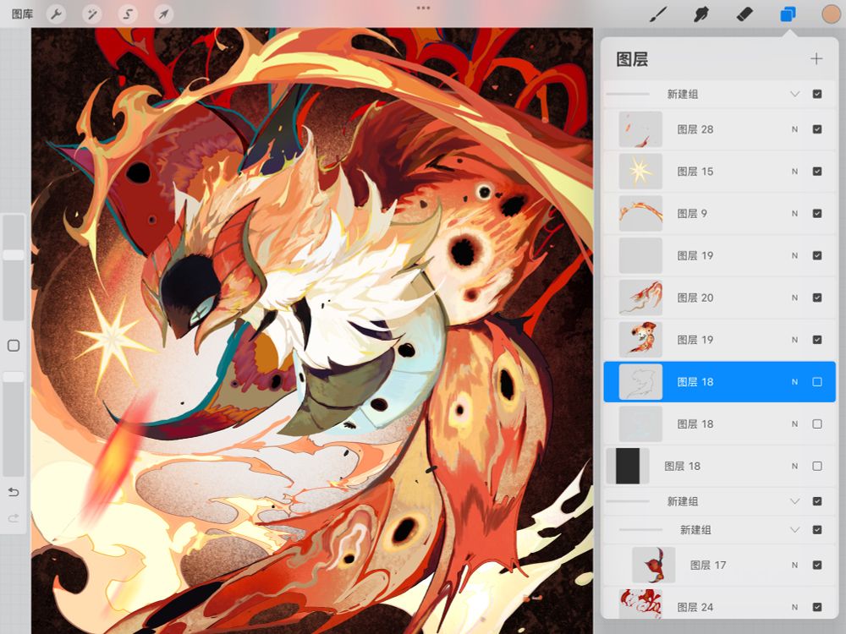
Task: Tap the star thumbnail of 图层 15
Action: tap(640, 172)
